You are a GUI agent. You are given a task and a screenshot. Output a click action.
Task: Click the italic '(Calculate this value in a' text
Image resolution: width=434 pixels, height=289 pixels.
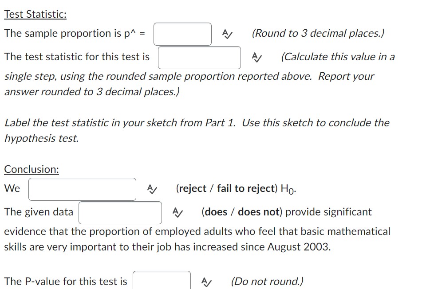337,57
